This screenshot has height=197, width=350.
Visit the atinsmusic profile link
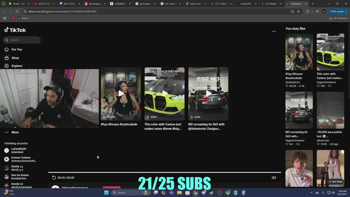323,141
